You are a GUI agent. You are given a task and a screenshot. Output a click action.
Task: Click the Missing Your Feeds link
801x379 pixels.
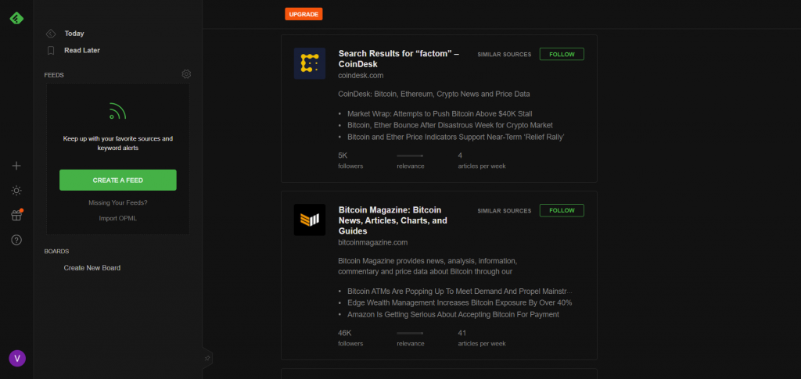click(118, 202)
